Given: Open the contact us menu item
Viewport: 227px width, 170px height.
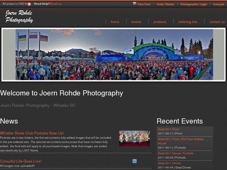Looking at the screenshot, I should tap(217, 22).
